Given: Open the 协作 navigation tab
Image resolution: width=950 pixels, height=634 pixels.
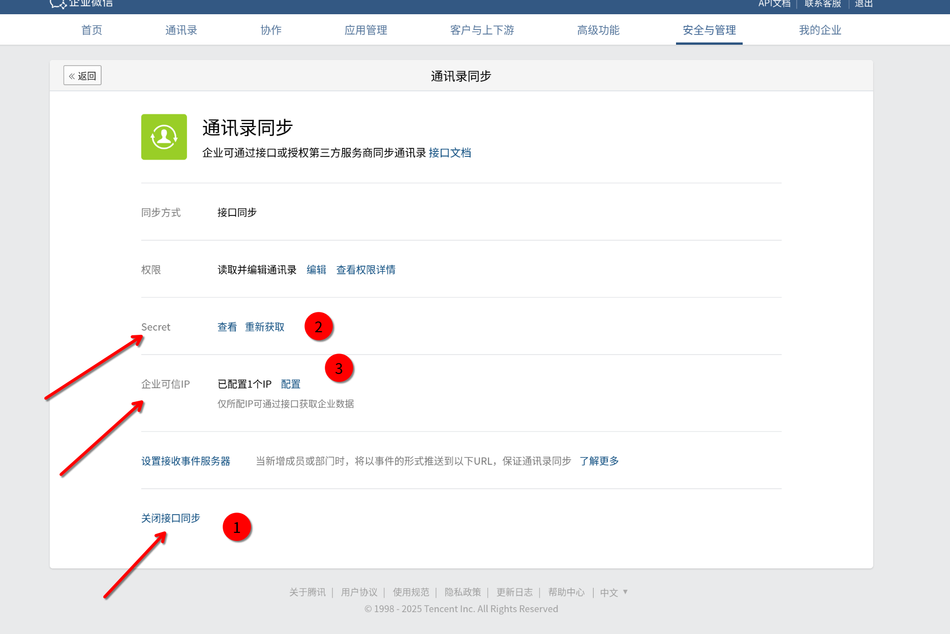Looking at the screenshot, I should pos(271,30).
